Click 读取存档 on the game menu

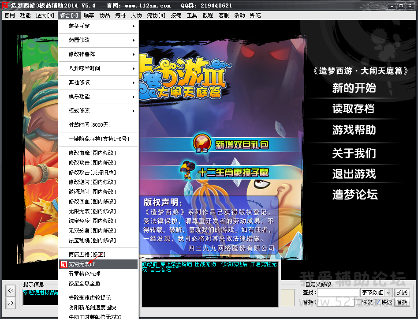tap(353, 109)
